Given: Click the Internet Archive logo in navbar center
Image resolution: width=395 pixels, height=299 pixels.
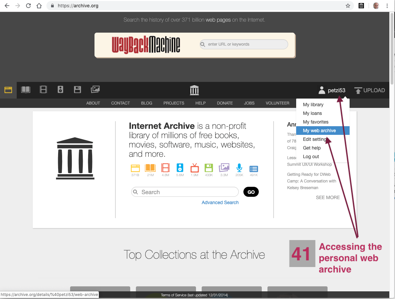Looking at the screenshot, I should tap(194, 90).
